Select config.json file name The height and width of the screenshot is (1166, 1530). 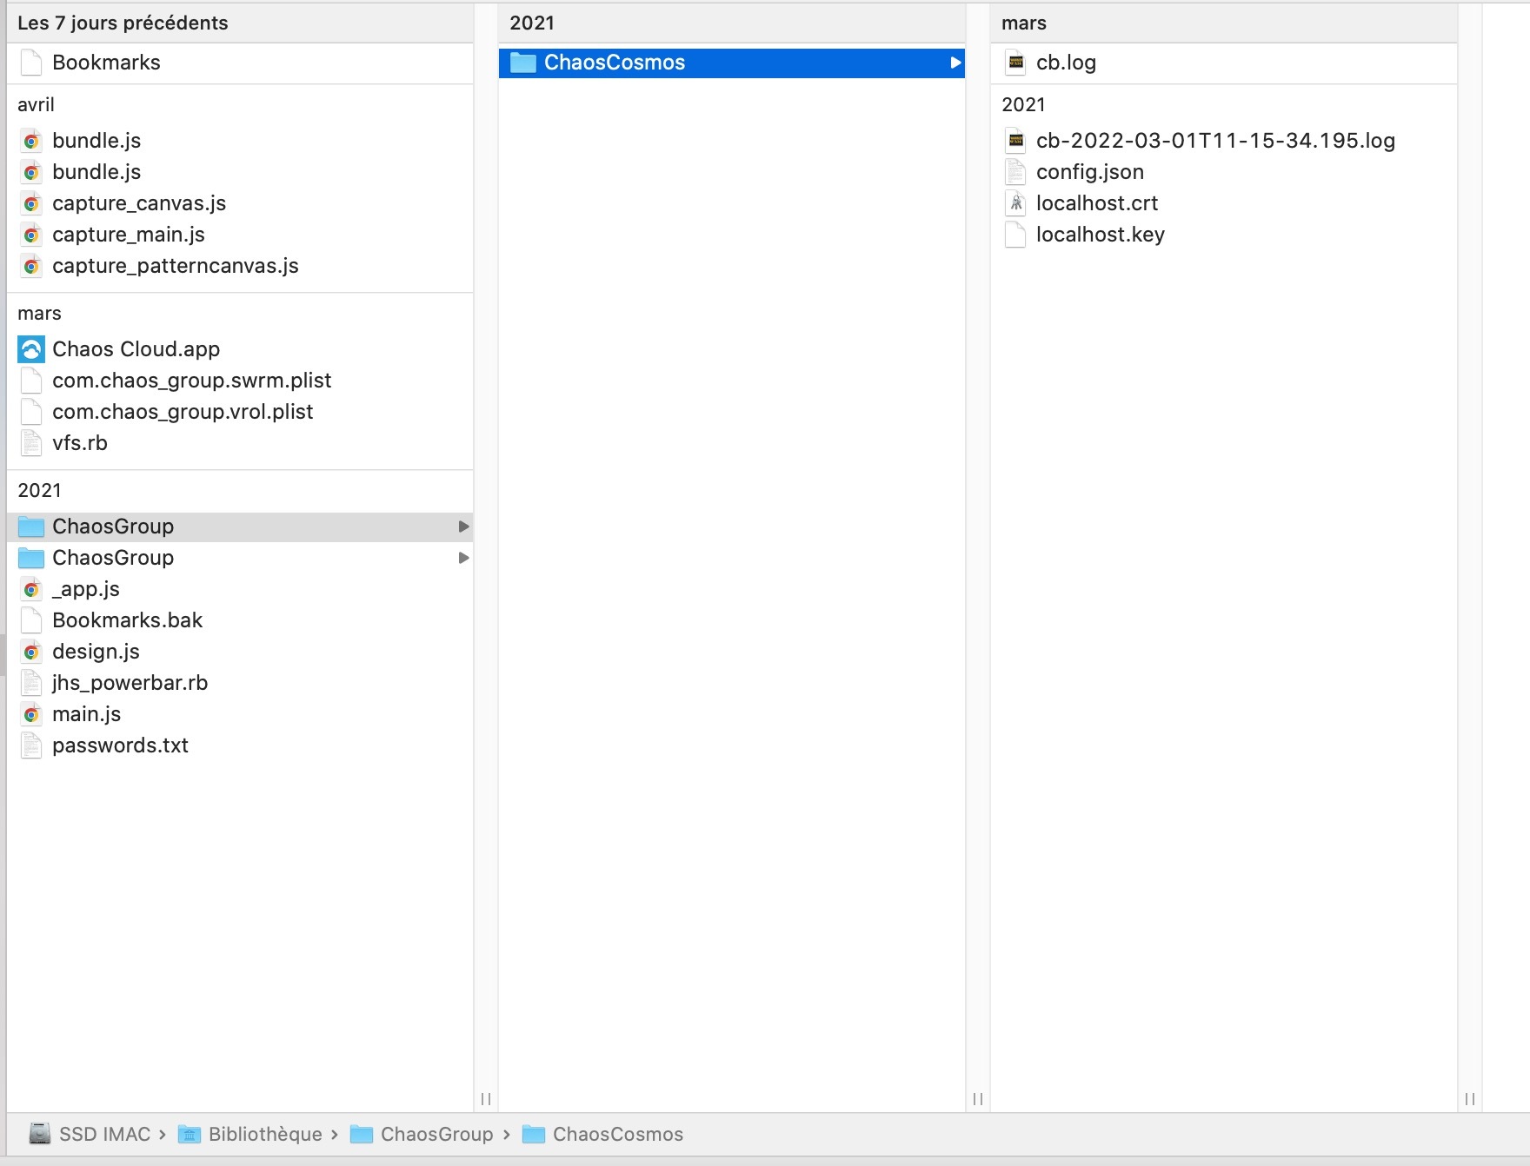1090,172
